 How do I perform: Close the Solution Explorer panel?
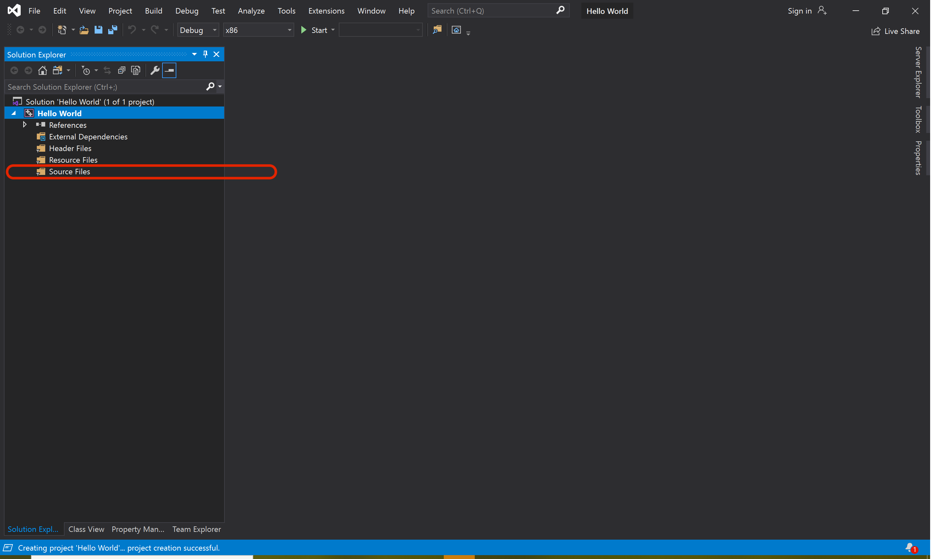click(217, 54)
